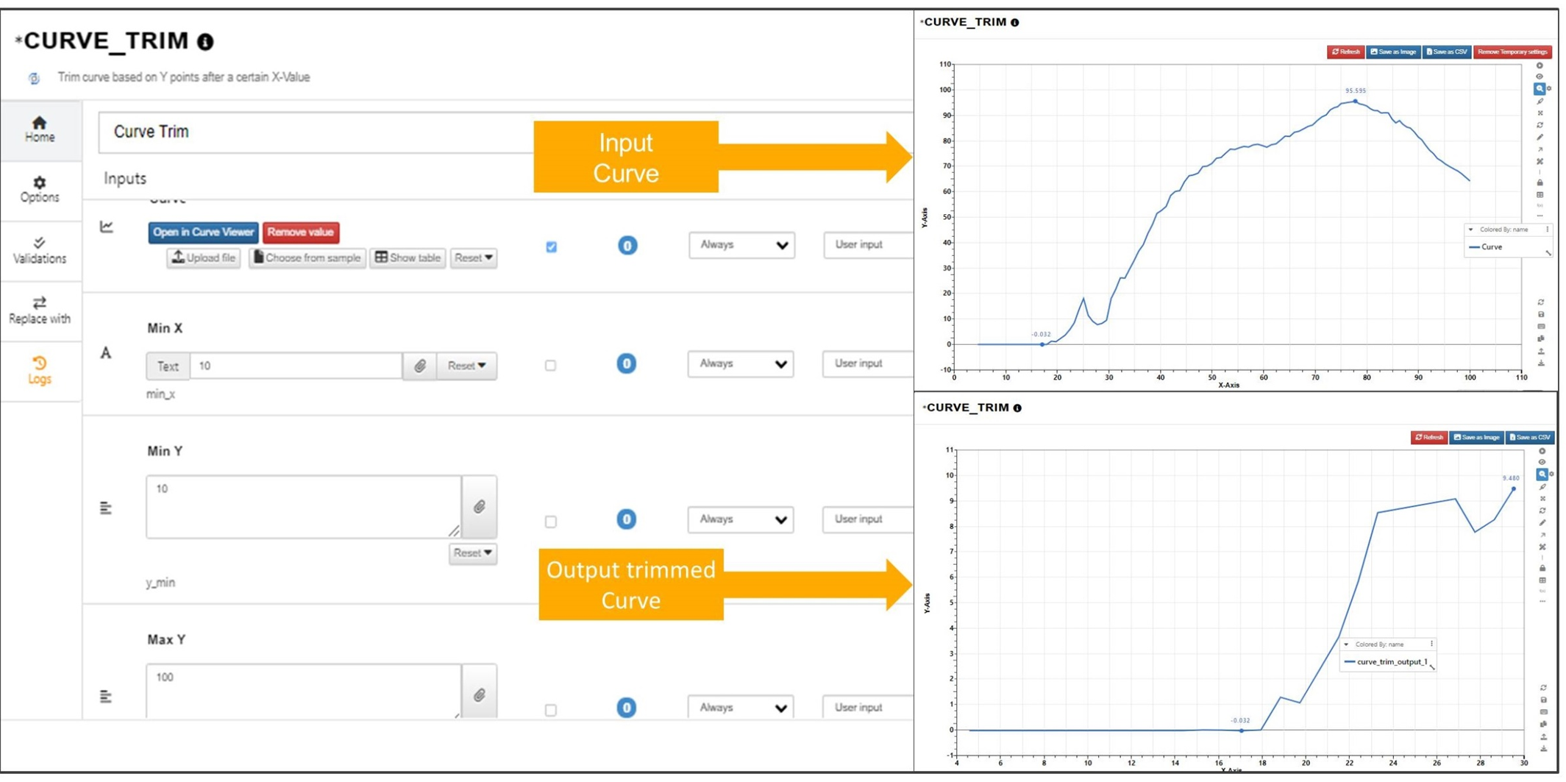The image size is (1566, 782).
Task: Open the Always dropdown in the Max Y row
Action: pos(741,708)
